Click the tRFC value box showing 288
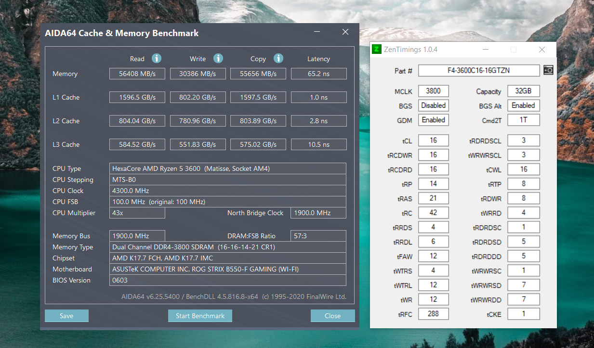594x348 pixels. point(433,313)
